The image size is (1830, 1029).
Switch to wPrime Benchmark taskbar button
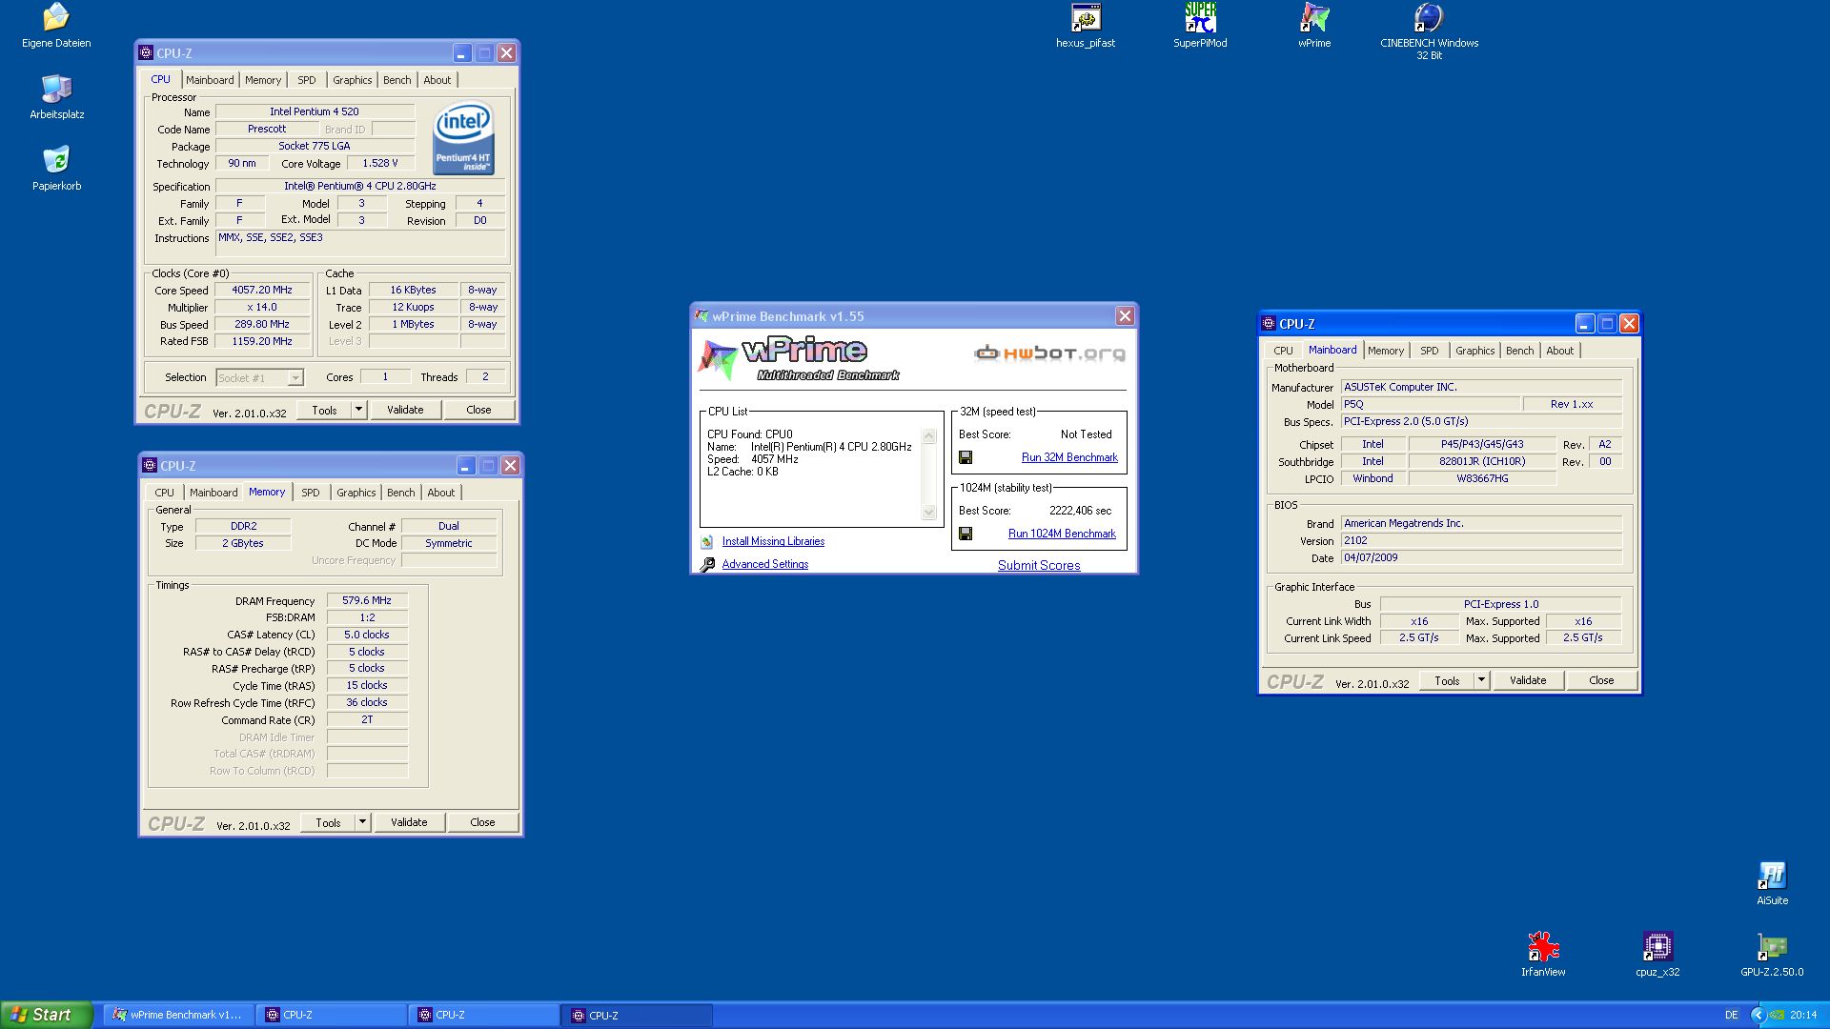(x=179, y=1015)
